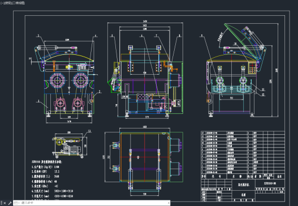The height and width of the screenshot is (206, 298).
Task: Open command line customize wrench menu
Action: pyautogui.click(x=10, y=203)
